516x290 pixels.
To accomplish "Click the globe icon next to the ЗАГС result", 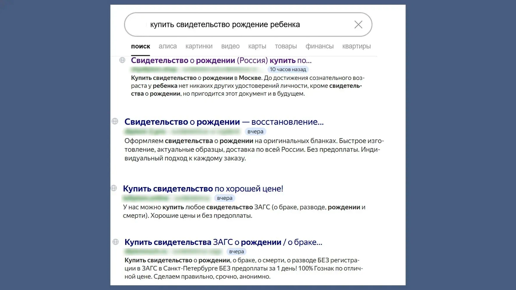I will coord(114,242).
